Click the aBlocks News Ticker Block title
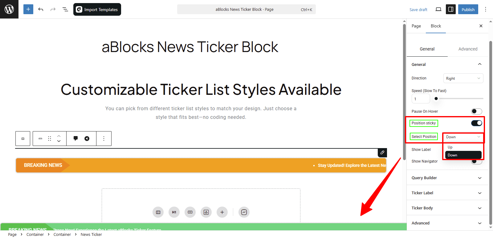The height and width of the screenshot is (238, 493). [190, 47]
